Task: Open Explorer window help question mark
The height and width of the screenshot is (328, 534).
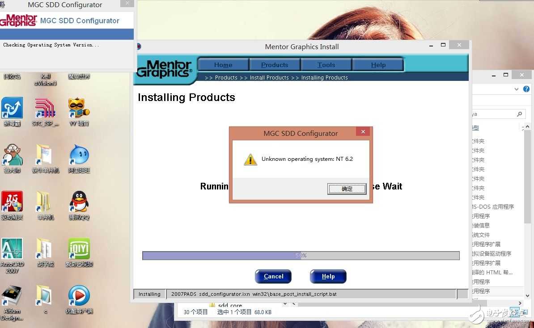Action: click(x=526, y=89)
